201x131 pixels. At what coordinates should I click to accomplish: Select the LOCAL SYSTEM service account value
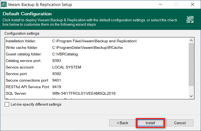[67, 67]
